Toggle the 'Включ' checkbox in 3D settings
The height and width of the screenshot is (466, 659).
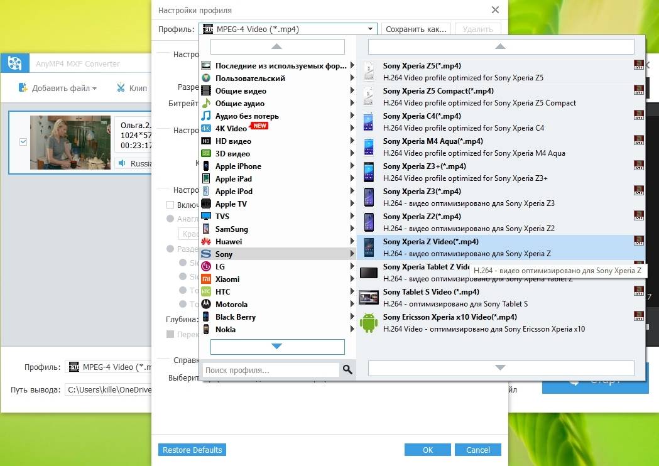coord(170,205)
